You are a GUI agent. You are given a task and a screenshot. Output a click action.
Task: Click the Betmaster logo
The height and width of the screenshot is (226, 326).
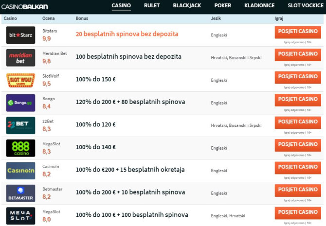20,193
